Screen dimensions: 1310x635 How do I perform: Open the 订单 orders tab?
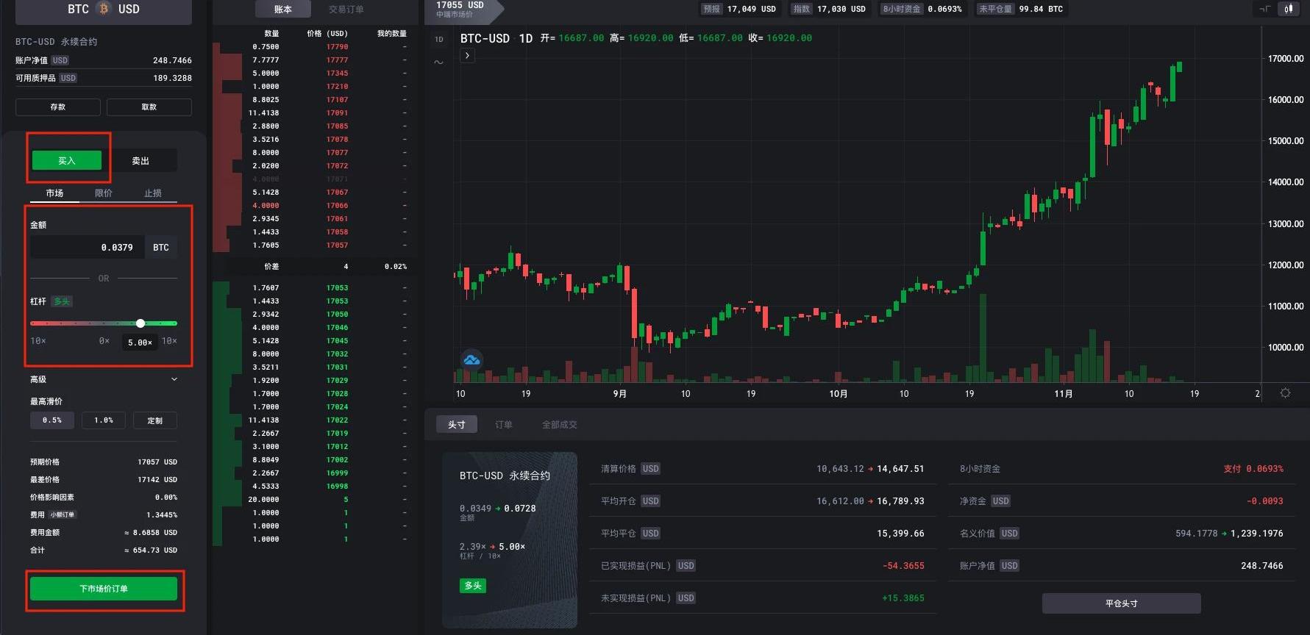[x=504, y=425]
